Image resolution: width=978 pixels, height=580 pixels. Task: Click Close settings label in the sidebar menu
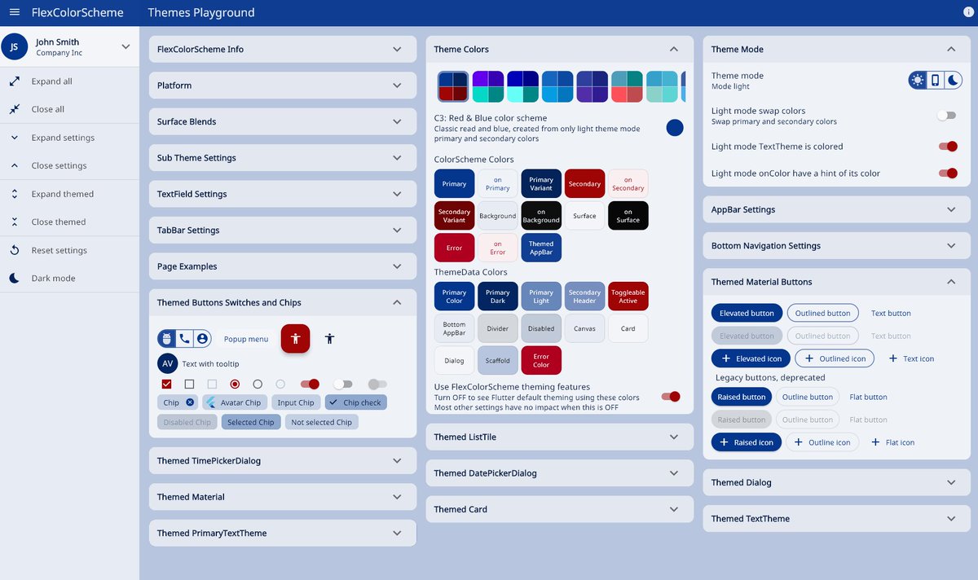(x=59, y=165)
